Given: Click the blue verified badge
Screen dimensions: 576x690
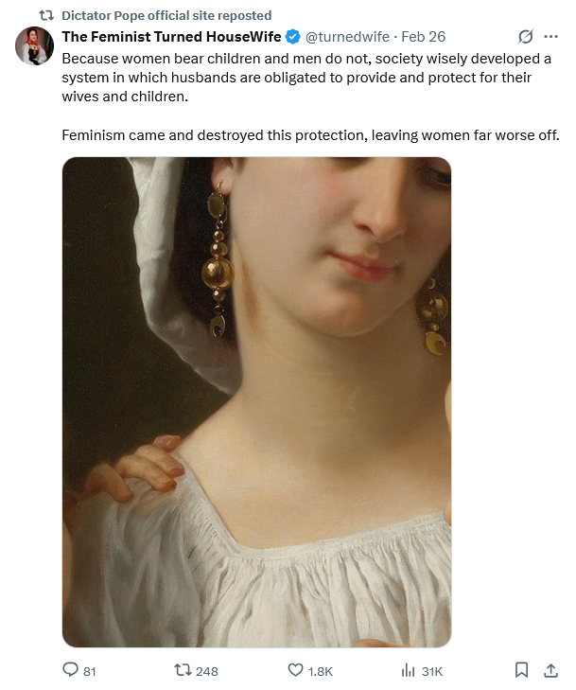Looking at the screenshot, I should [293, 37].
